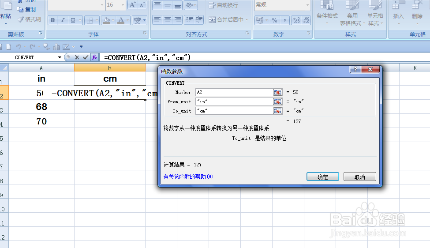This screenshot has height=248, width=430.
Task: Open the font size 16 dropdown
Action: [x=123, y=5]
